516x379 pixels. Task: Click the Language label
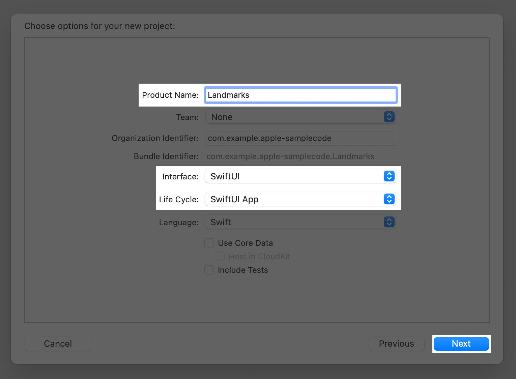(179, 223)
